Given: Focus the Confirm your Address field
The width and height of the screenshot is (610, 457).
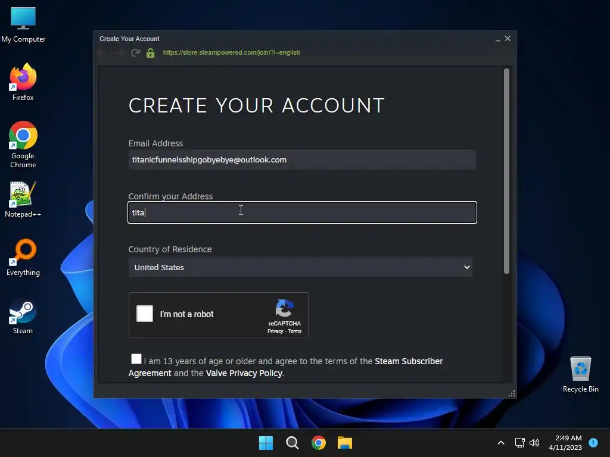Looking at the screenshot, I should pyautogui.click(x=302, y=212).
